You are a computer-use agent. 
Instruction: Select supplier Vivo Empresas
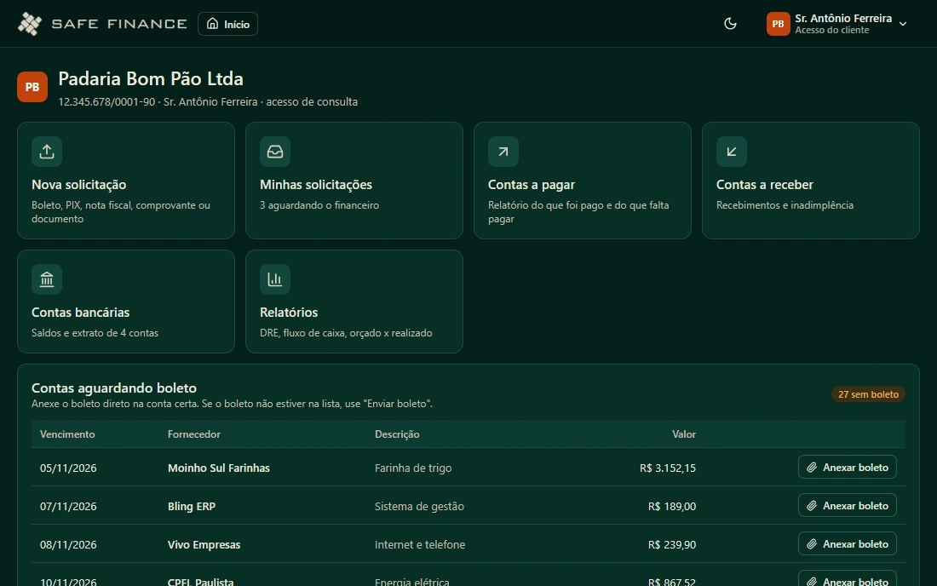[204, 544]
